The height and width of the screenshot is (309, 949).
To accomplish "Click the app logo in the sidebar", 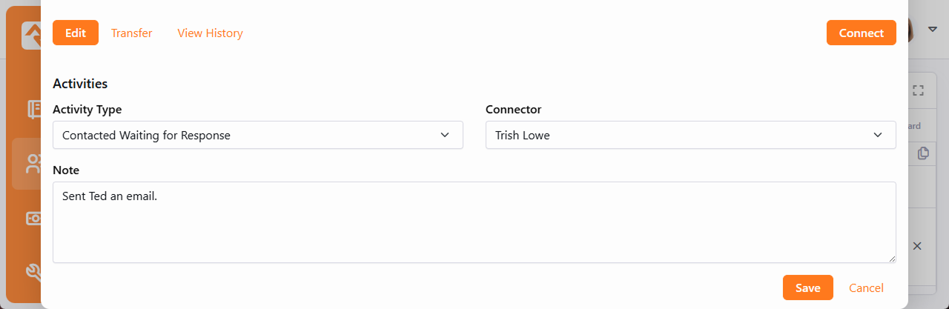I will (x=31, y=35).
